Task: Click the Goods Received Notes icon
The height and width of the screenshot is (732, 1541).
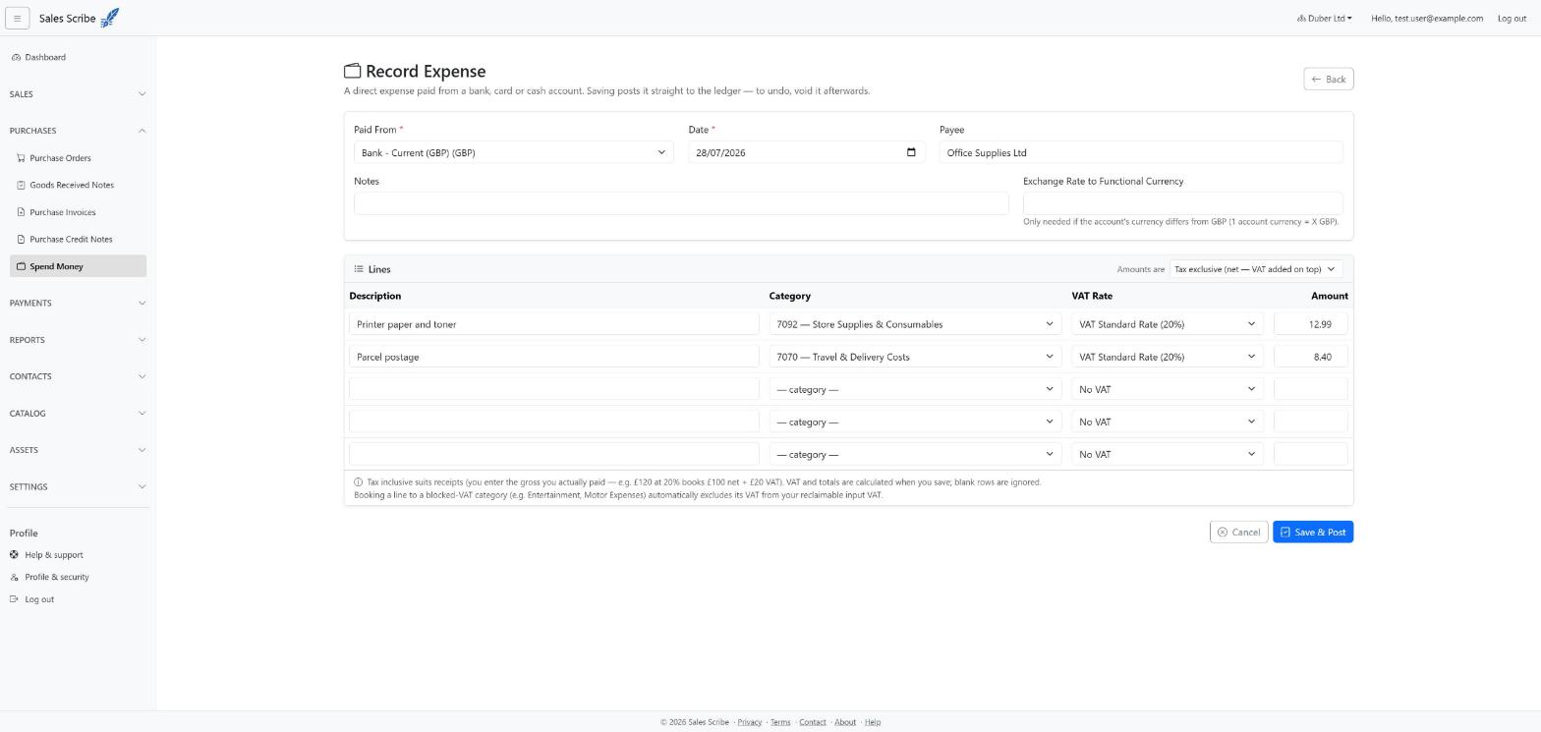Action: pos(22,185)
